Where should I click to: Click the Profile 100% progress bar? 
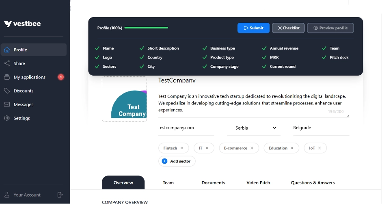point(146,28)
